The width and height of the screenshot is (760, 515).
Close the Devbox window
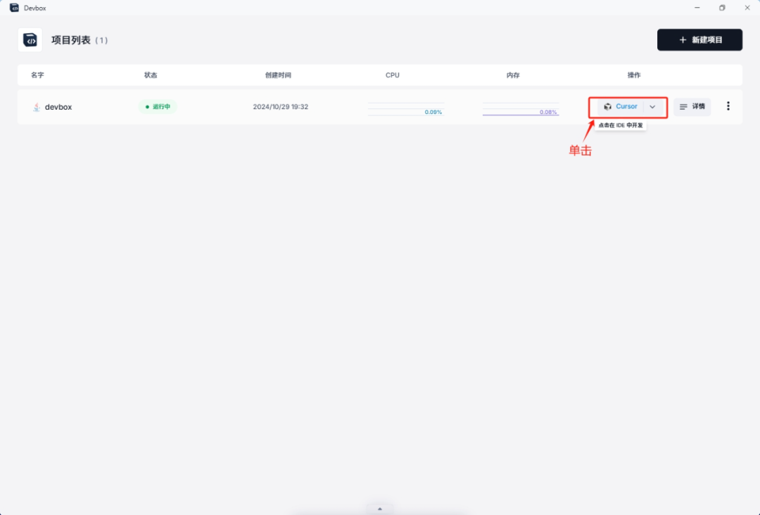(x=747, y=8)
